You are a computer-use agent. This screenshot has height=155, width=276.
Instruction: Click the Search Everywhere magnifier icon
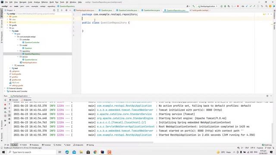pyautogui.click(x=267, y=6)
